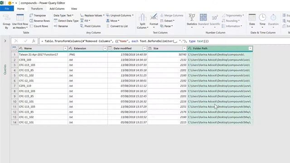Open the Date modified column filter dropdown
Image resolution: width=290 pixels, height=163 pixels.
tap(145, 48)
